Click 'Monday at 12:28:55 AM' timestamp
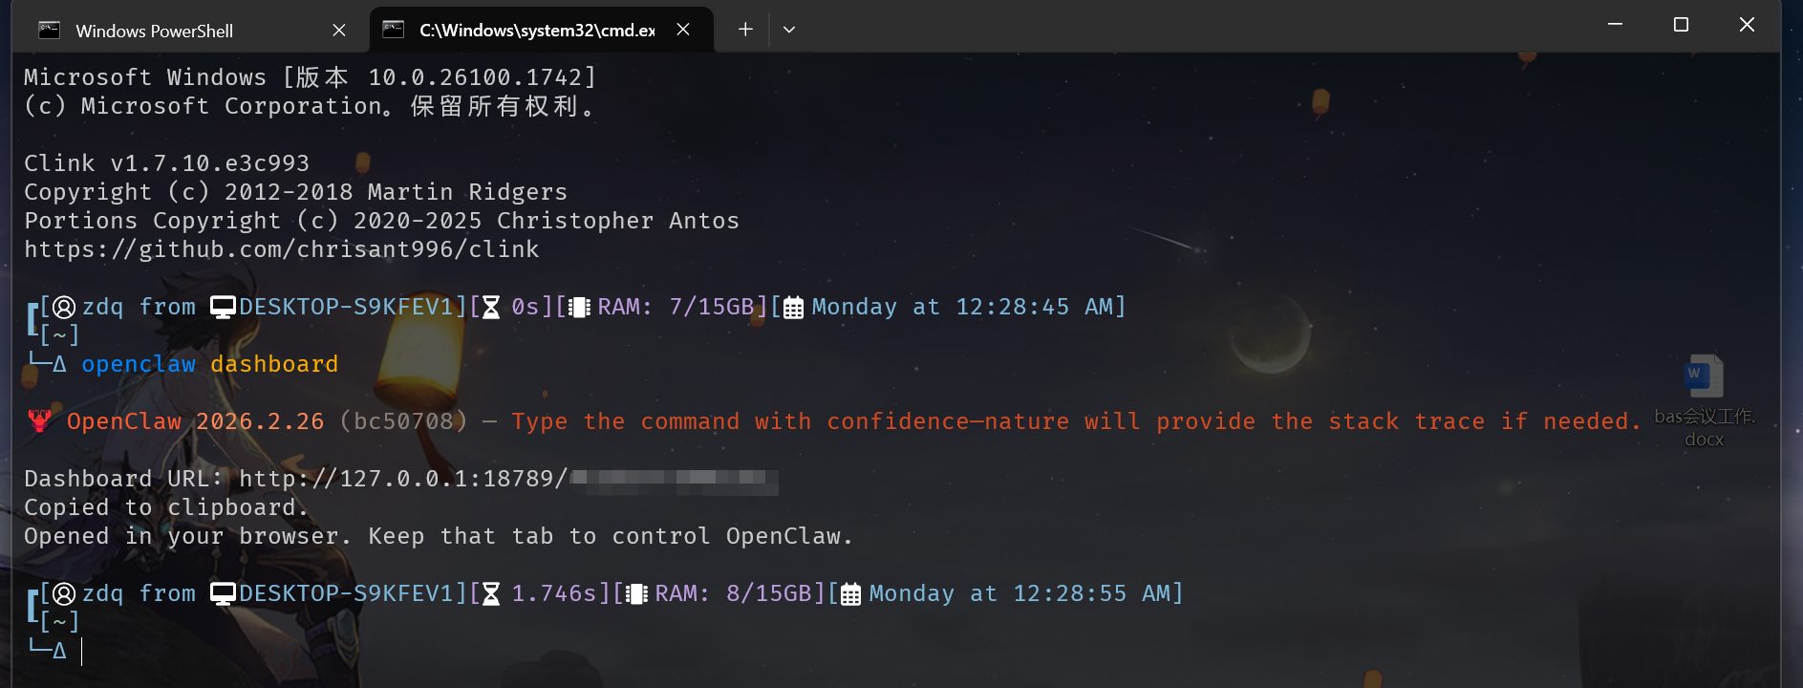Viewport: 1803px width, 688px height. [1020, 593]
